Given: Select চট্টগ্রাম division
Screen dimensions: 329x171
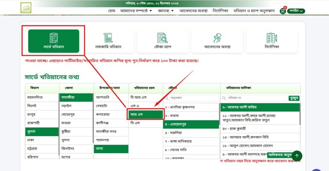Looking at the screenshot, I should (x=42, y=149).
